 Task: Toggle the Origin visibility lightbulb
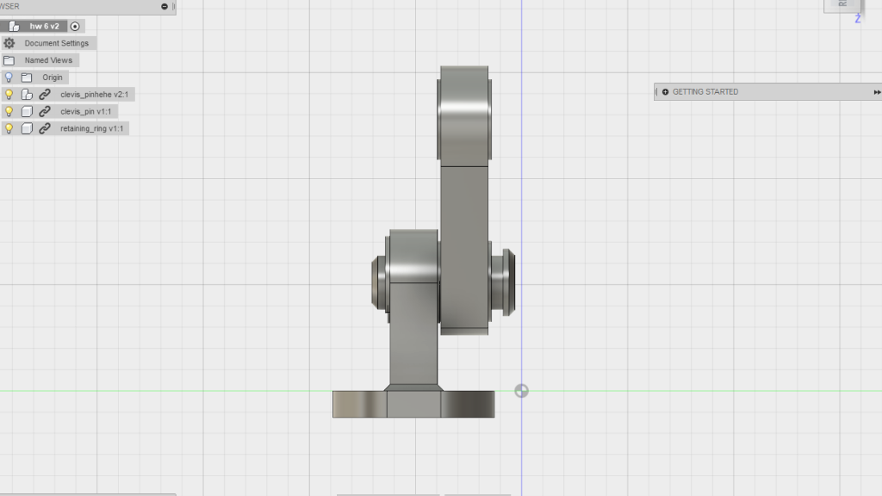pos(9,77)
